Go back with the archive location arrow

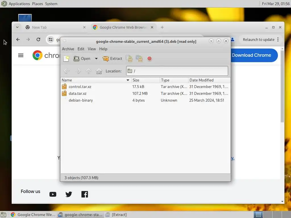[x=66, y=71]
